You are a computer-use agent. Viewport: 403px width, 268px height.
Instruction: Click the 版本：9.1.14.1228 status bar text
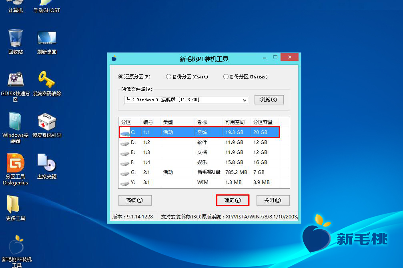pyautogui.click(x=132, y=217)
